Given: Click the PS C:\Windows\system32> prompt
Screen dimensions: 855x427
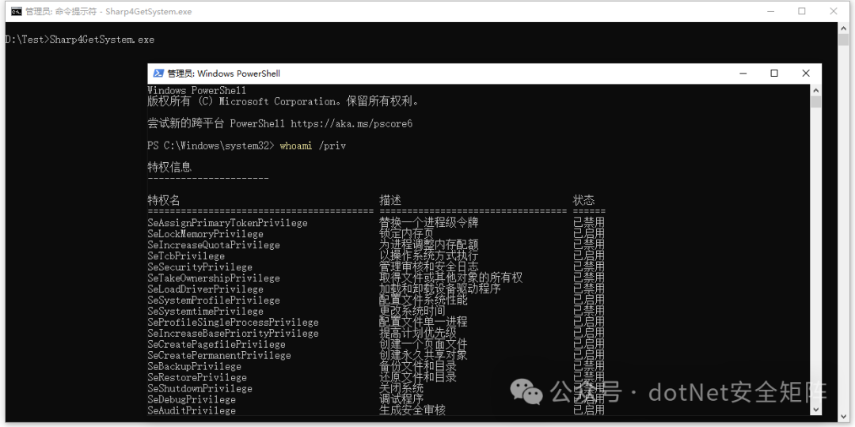Looking at the screenshot, I should (x=211, y=146).
